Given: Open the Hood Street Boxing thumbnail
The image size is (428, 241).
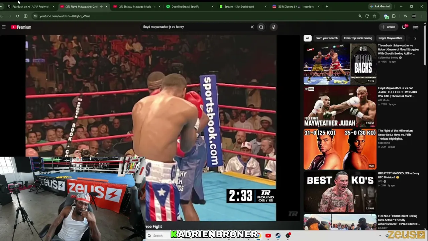Looking at the screenshot, I should pos(340,222).
